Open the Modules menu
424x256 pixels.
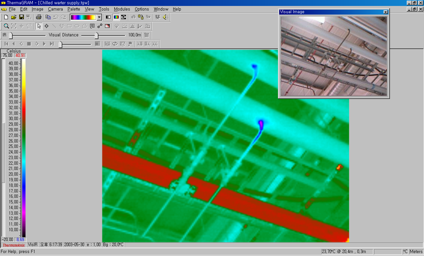pyautogui.click(x=122, y=9)
